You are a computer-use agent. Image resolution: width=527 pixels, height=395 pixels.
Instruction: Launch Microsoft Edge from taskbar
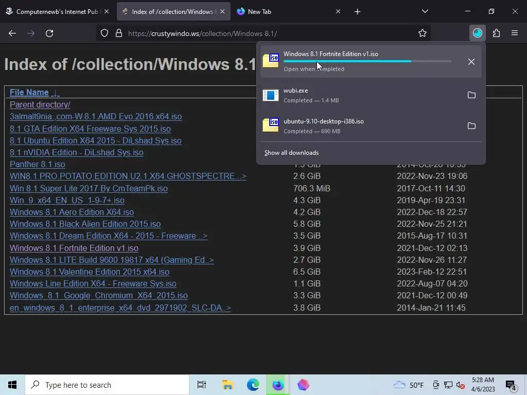point(253,385)
